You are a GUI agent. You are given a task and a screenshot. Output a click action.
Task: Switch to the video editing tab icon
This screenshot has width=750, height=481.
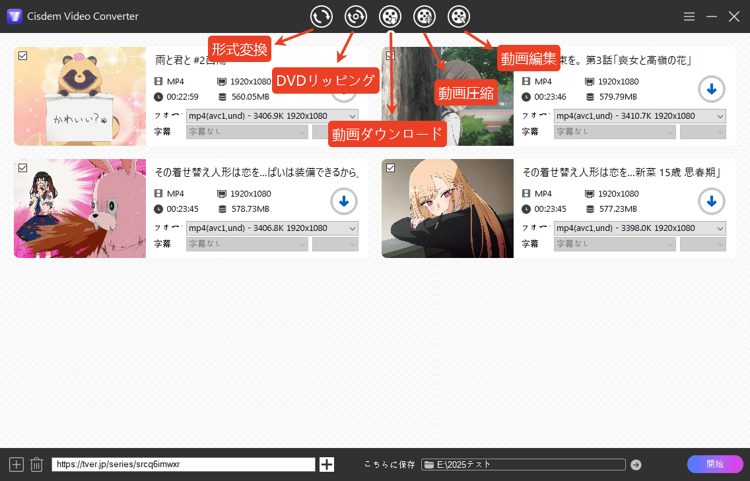pyautogui.click(x=459, y=16)
